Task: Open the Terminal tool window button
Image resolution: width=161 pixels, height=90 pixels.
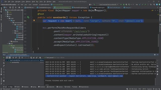Action: click(x=42, y=87)
